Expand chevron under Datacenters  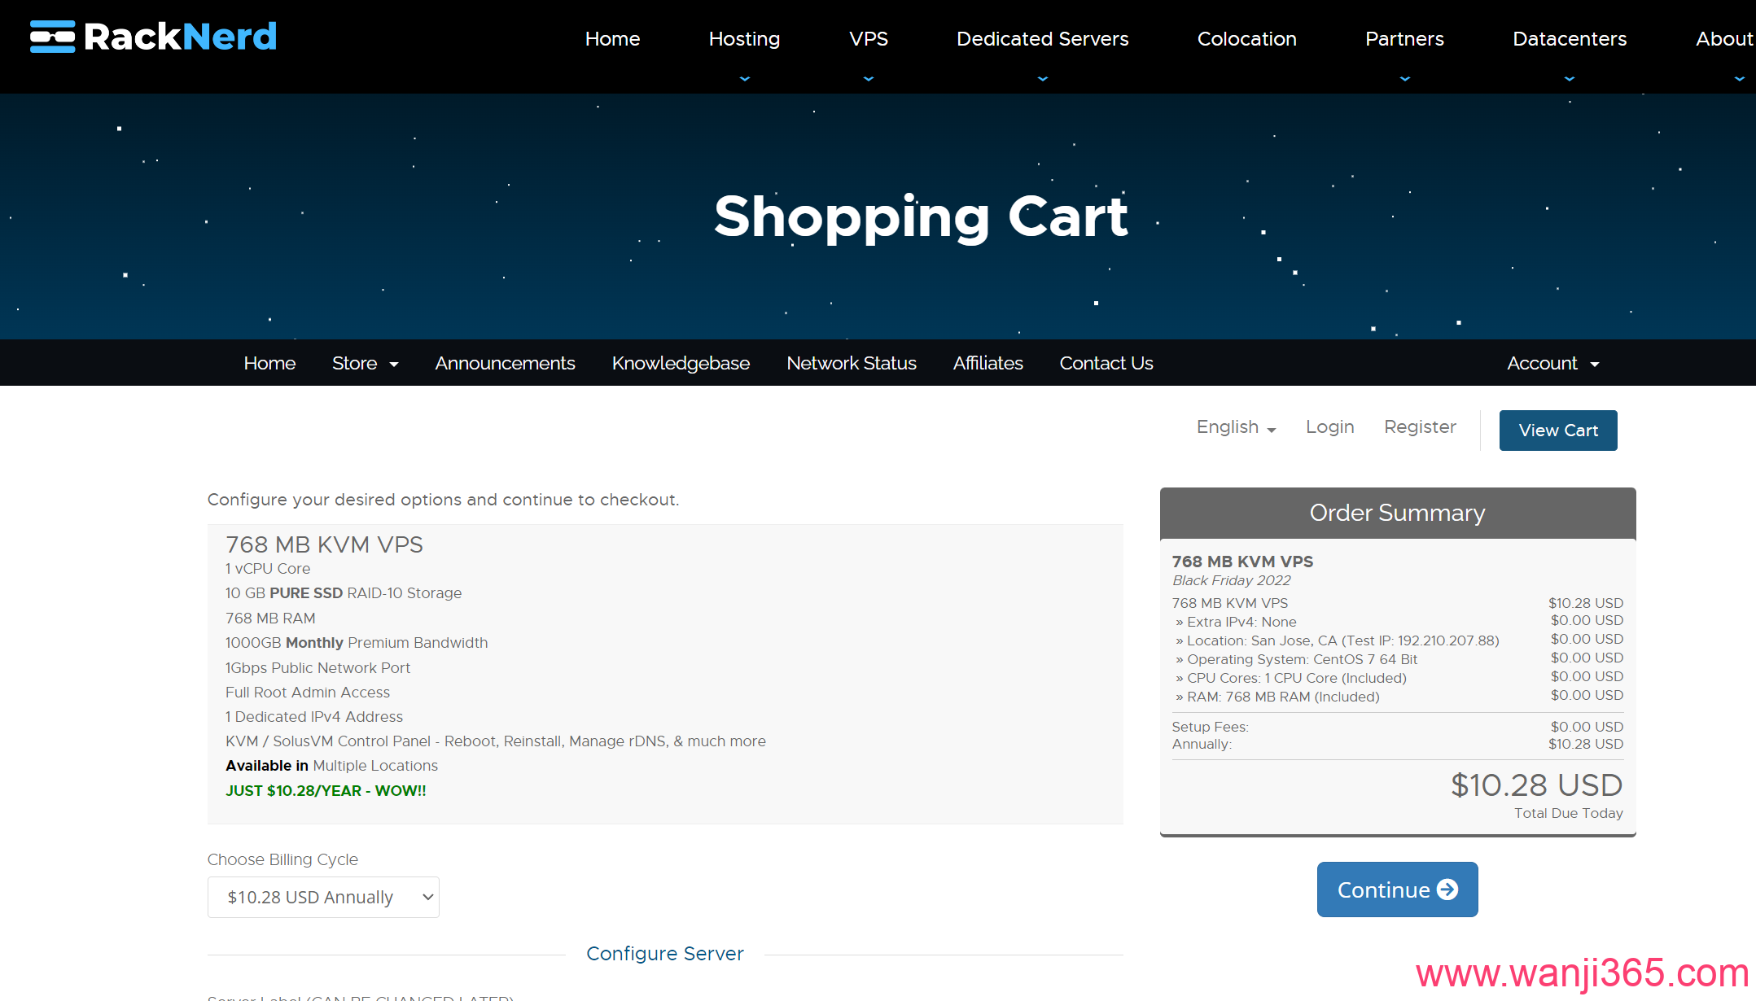[x=1570, y=79]
